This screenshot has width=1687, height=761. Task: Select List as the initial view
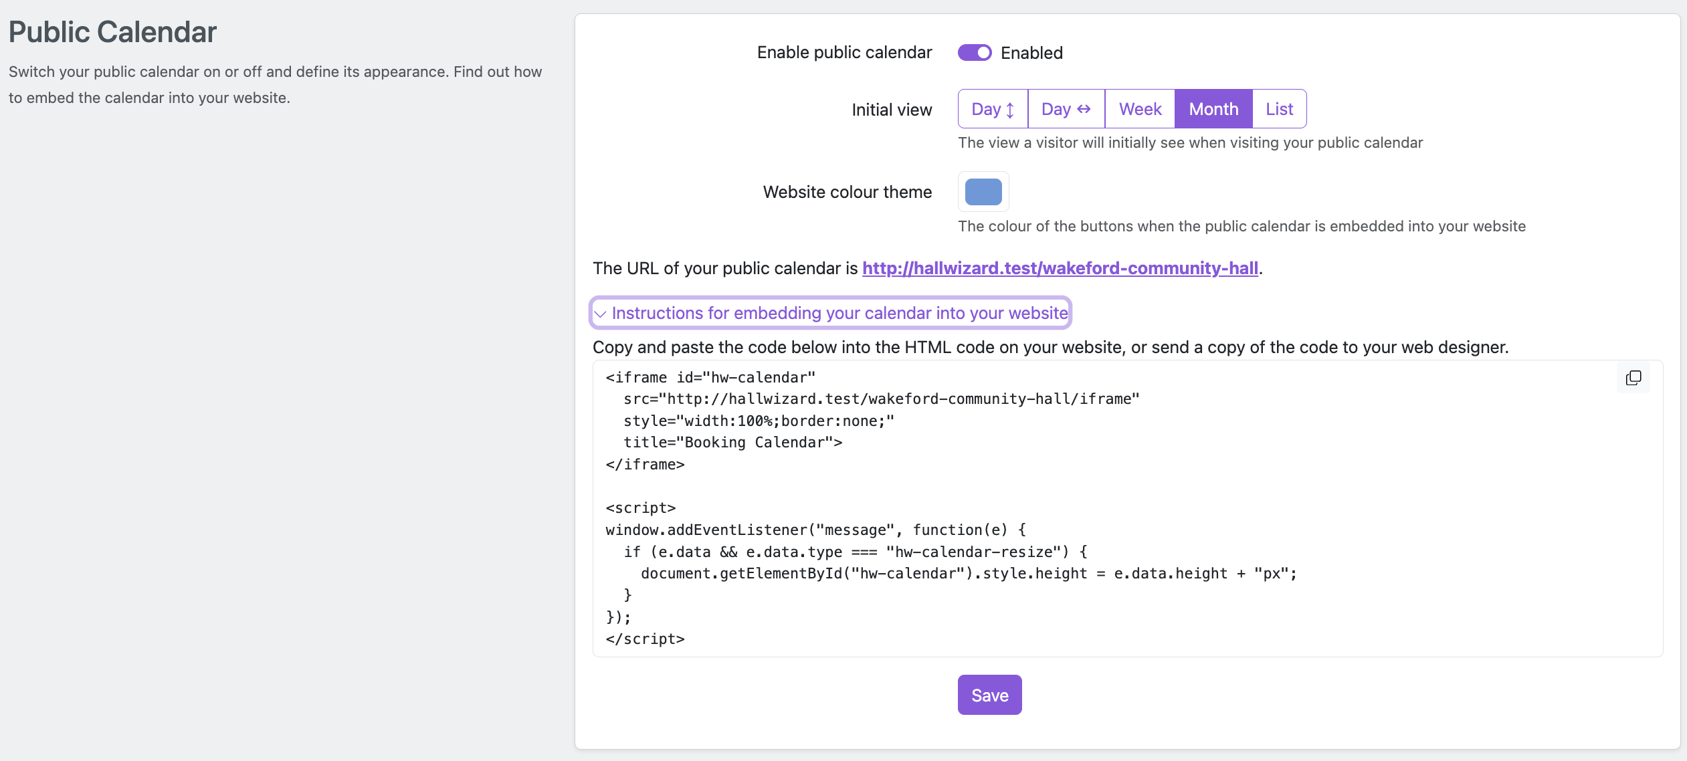(1279, 108)
